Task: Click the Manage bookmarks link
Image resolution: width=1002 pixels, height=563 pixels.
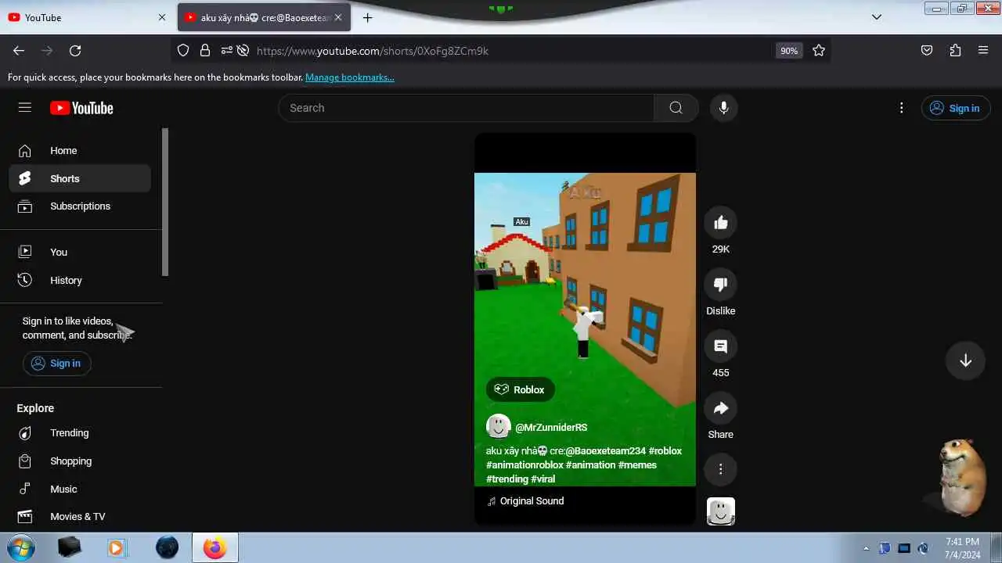Action: (x=350, y=77)
